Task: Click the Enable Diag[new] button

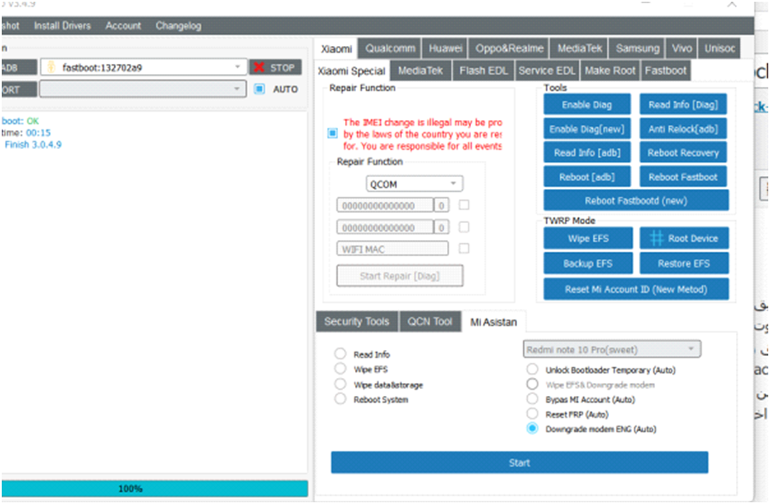Action: [x=587, y=129]
